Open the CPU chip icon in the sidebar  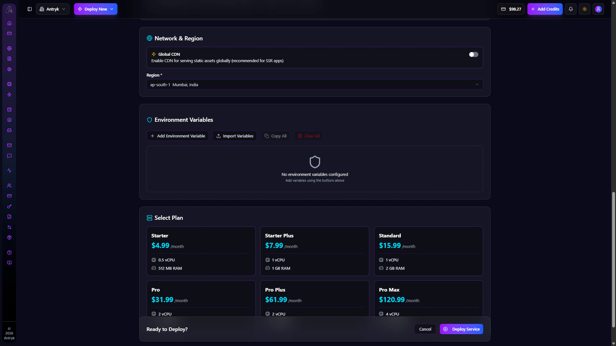(9, 84)
